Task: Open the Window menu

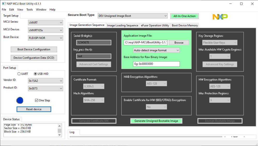Action: point(41,10)
